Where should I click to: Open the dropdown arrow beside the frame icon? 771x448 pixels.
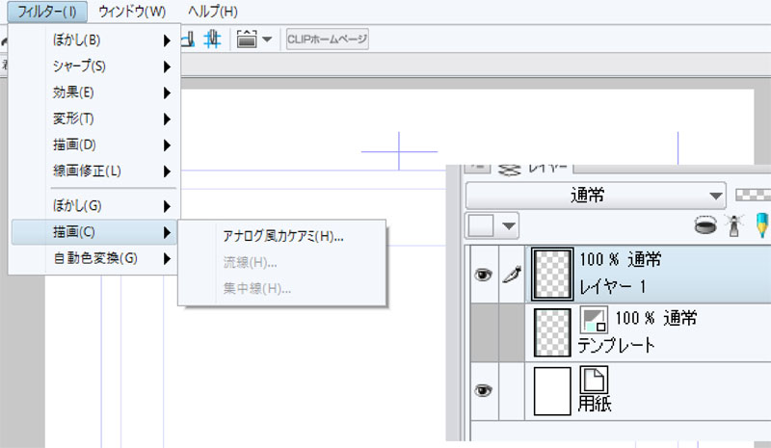[x=266, y=40]
